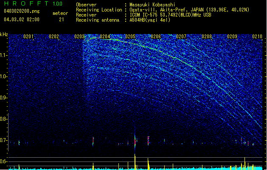Click the meteor echo just before 0206
This screenshot has height=170, width=267.
click(x=148, y=141)
